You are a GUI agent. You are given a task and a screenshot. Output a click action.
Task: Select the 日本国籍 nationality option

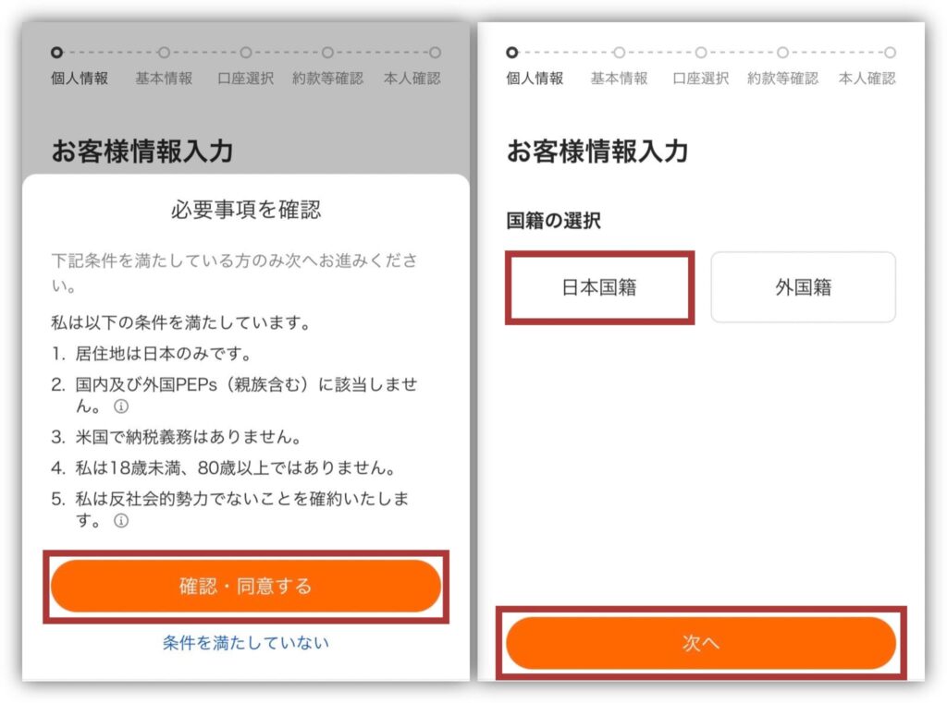point(599,287)
